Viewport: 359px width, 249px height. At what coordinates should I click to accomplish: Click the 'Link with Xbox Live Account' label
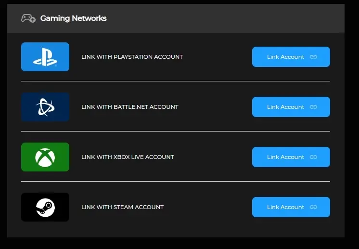pos(128,157)
